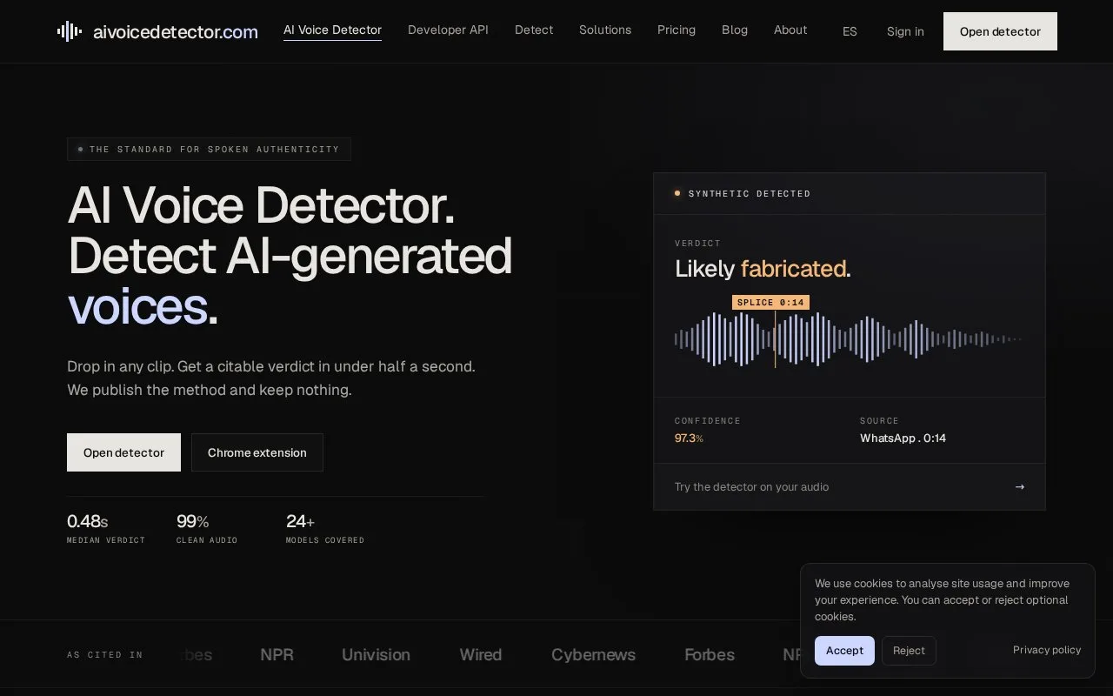Visit the Pricing page link
1113x696 pixels.
676,30
